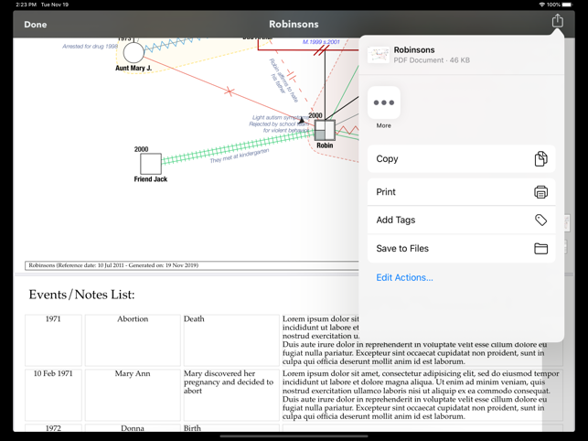This screenshot has height=441, width=588.
Task: Tap the share icon in top bar
Action: [x=557, y=21]
